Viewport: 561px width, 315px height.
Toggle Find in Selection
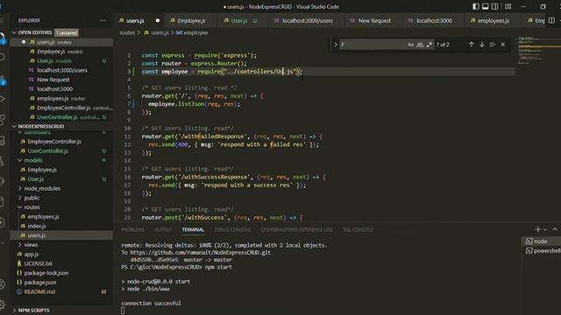pyautogui.click(x=493, y=45)
